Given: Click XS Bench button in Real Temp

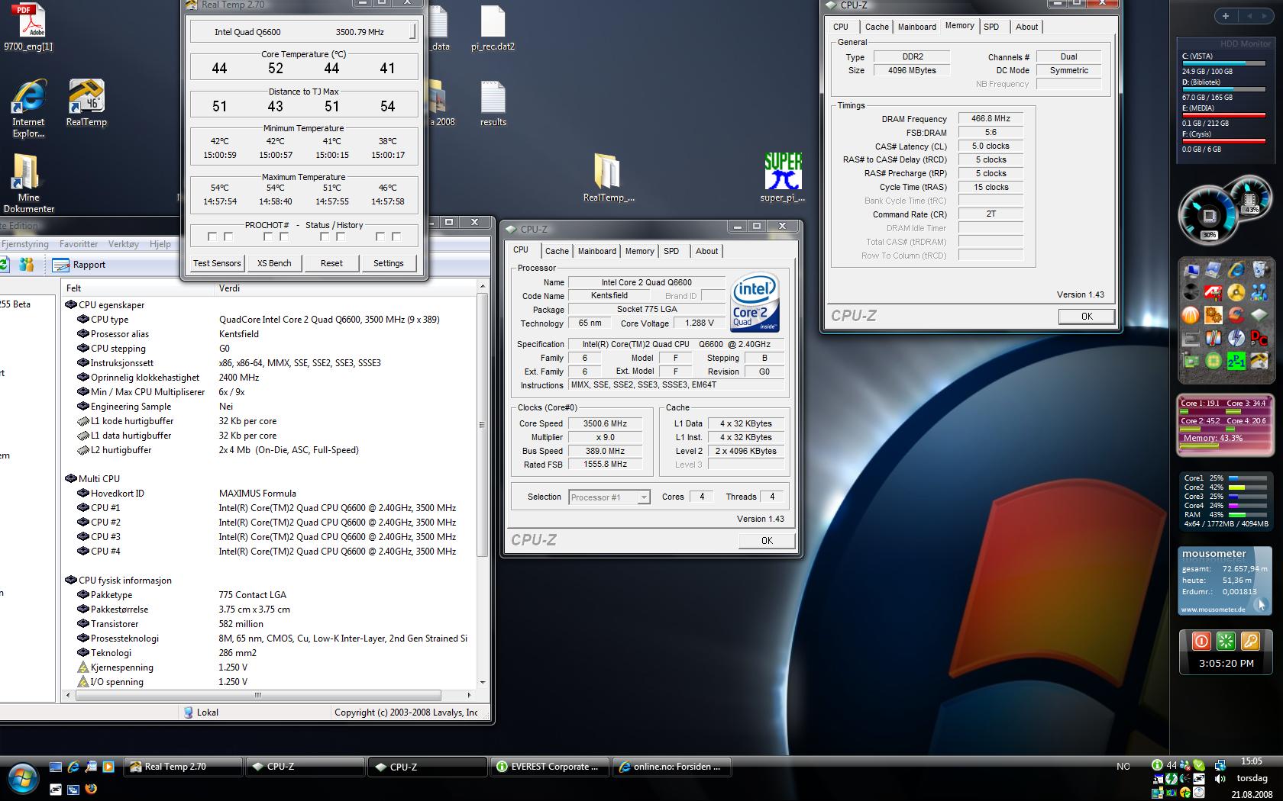Looking at the screenshot, I should (x=274, y=263).
